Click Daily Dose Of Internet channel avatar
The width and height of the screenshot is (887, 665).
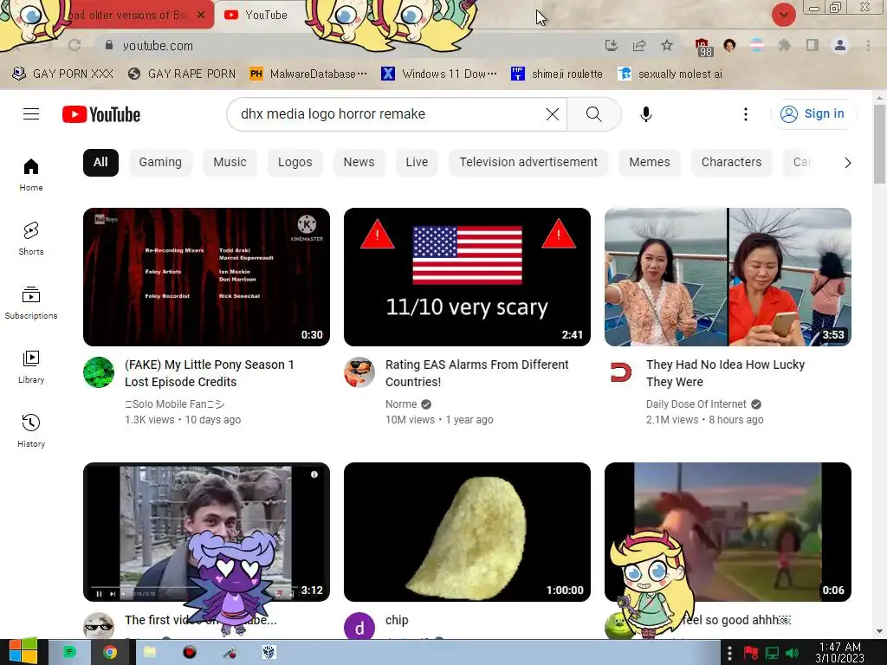coord(620,372)
